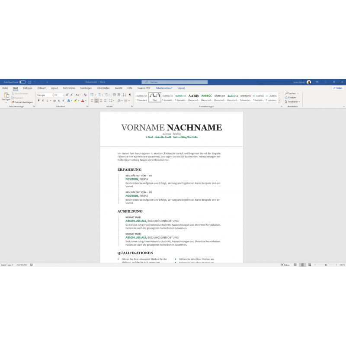The width and height of the screenshot is (346, 346).
Task: Expand the Formatvorlagen styles gallery
Action: pos(280,100)
